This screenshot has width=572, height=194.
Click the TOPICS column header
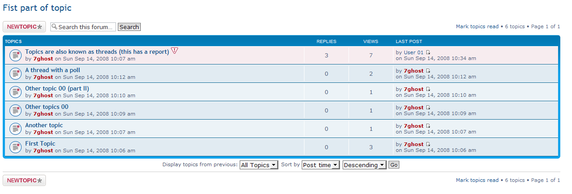[13, 41]
